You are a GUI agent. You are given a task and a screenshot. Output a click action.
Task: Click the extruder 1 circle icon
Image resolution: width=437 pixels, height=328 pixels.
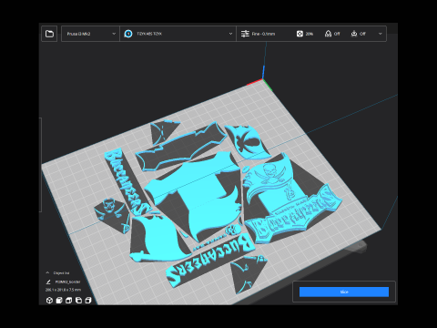128,34
